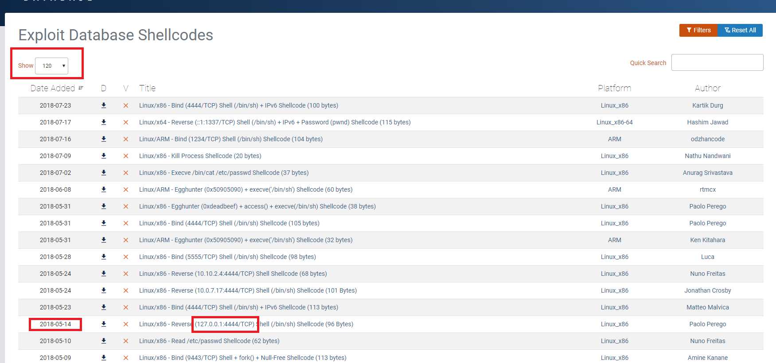Open Execve /bin/cat /etc/passwd Shellcode link

[224, 173]
